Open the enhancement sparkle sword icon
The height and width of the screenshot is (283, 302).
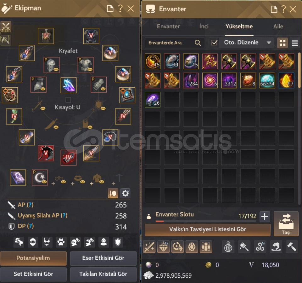(149, 247)
